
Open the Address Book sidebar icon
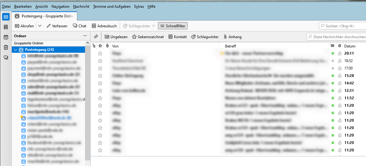[6, 27]
